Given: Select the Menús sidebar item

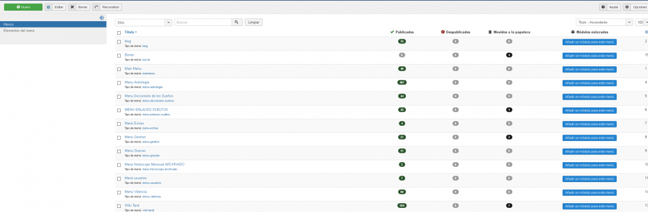Looking at the screenshot, I should (53, 24).
